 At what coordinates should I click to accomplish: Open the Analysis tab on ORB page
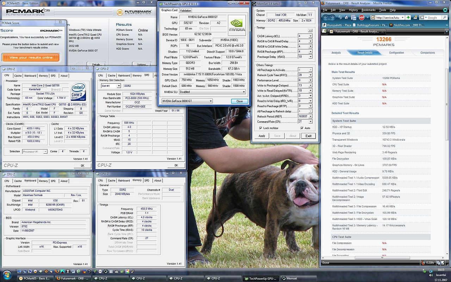(x=336, y=53)
